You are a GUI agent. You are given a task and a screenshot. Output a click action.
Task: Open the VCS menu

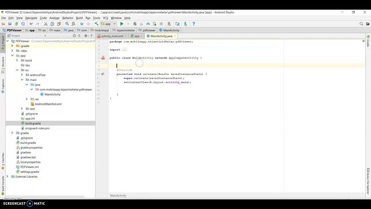[106, 18]
